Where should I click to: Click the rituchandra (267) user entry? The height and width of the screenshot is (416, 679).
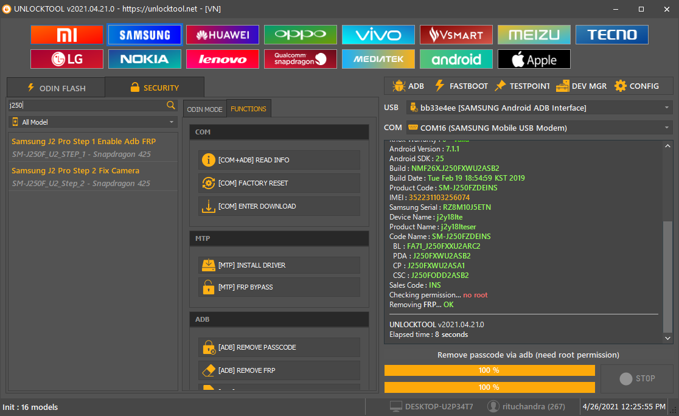(x=526, y=406)
